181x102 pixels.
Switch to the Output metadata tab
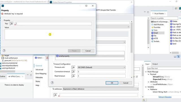[x=155, y=64]
